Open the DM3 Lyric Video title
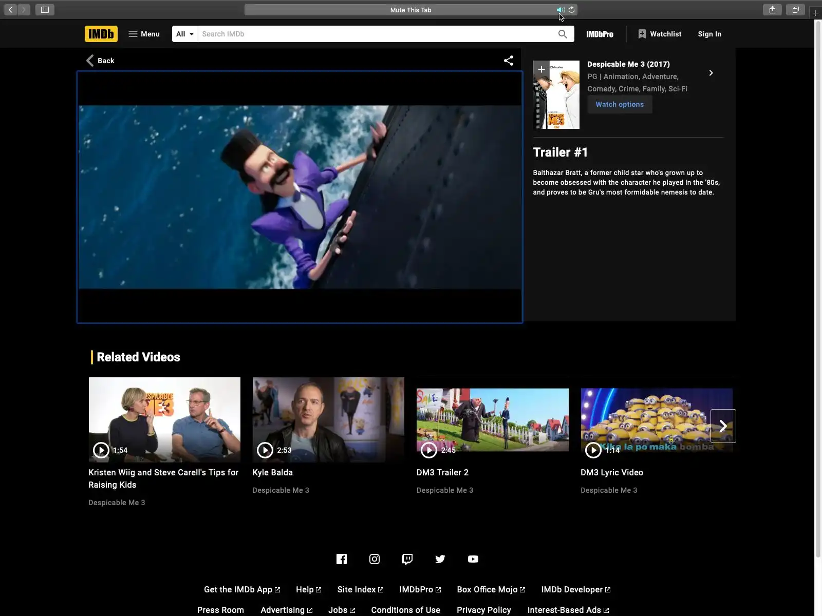Image resolution: width=822 pixels, height=616 pixels. [x=612, y=472]
